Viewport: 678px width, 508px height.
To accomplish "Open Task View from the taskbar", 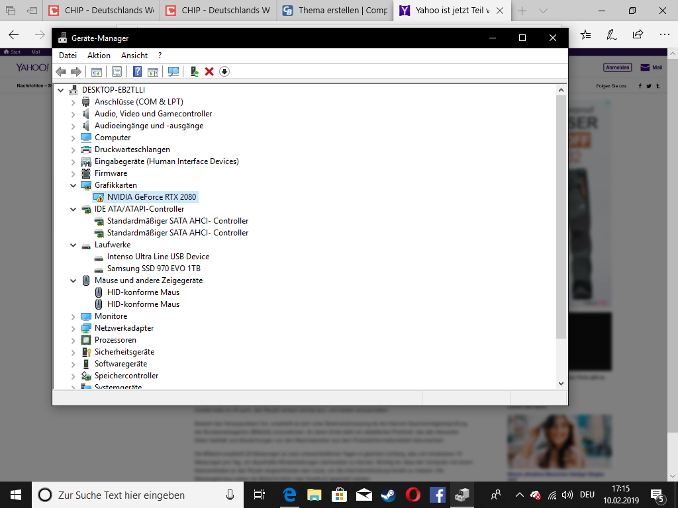I will [260, 495].
